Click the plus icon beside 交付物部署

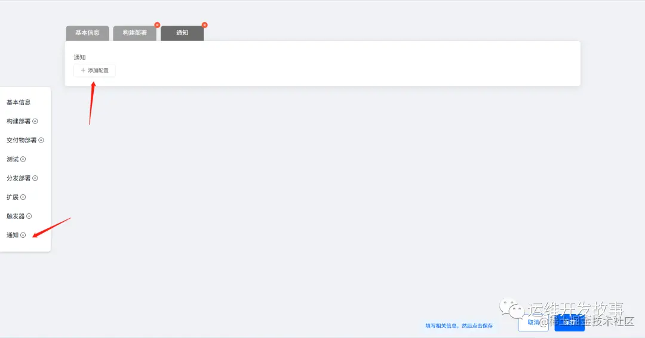[41, 140]
